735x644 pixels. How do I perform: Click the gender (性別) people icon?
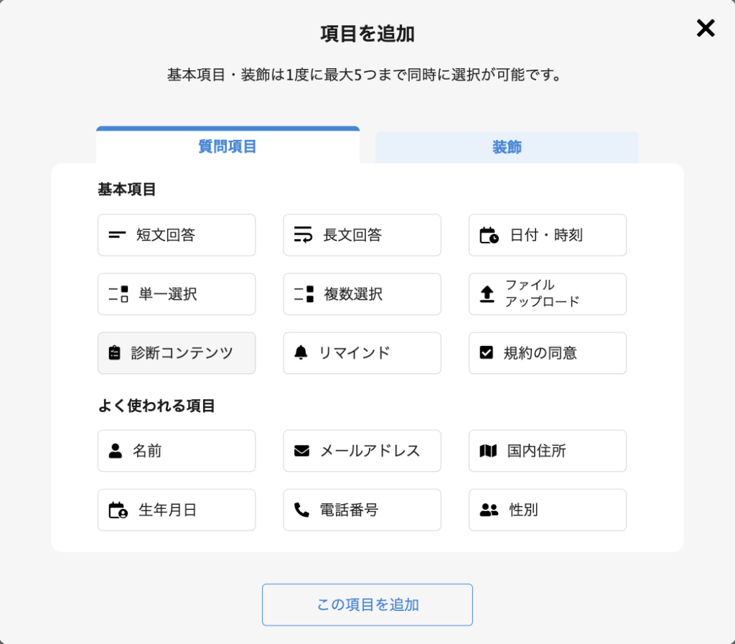click(489, 510)
